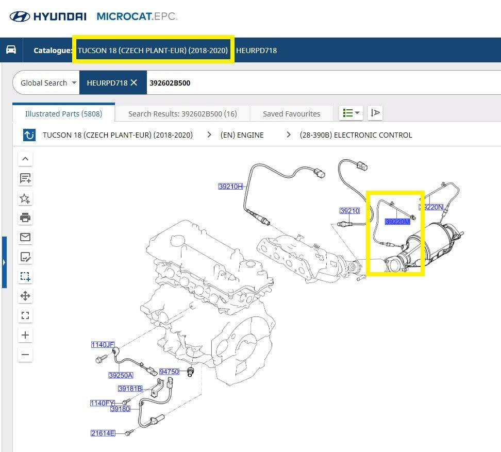This screenshot has width=501, height=452.
Task: Switch to Illustrated Parts tab
Action: point(63,114)
